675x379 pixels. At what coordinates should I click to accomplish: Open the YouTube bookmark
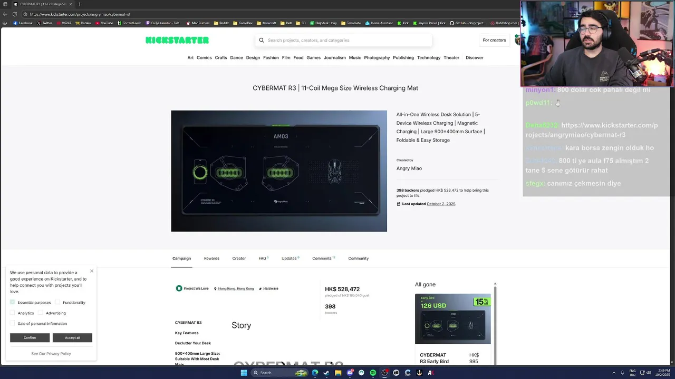point(104,23)
